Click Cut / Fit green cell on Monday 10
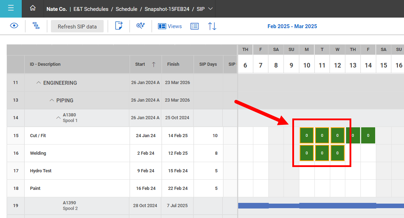Image resolution: width=404 pixels, height=218 pixels. pyautogui.click(x=307, y=135)
